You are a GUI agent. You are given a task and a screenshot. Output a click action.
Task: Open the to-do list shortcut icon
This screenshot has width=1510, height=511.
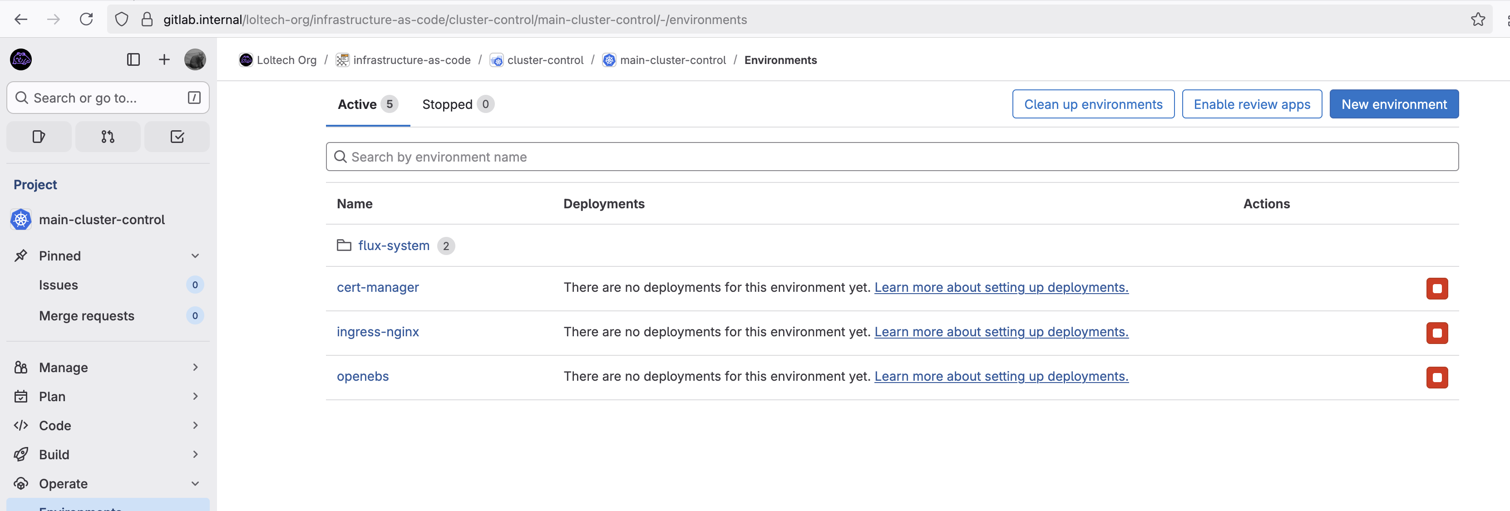[x=177, y=137]
